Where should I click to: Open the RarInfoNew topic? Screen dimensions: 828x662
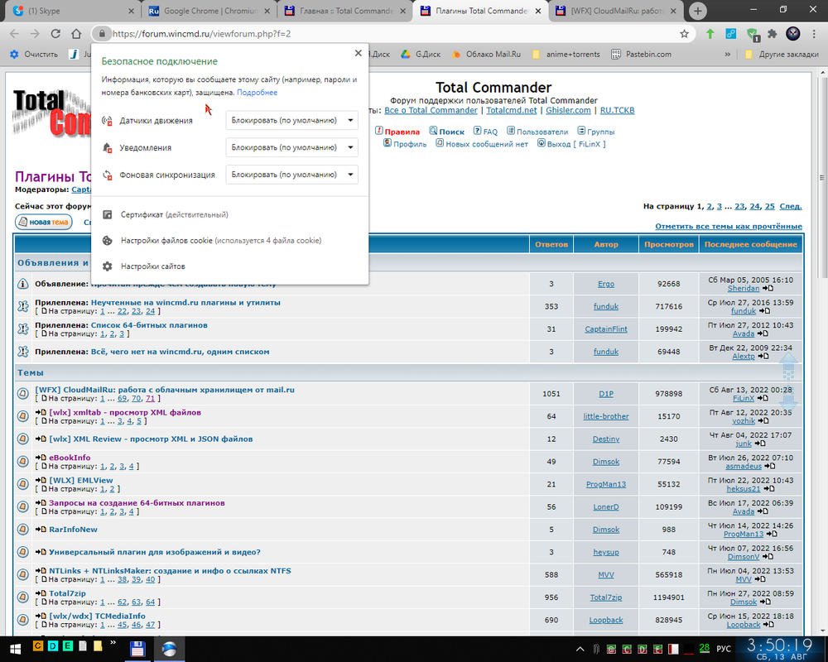[73, 530]
